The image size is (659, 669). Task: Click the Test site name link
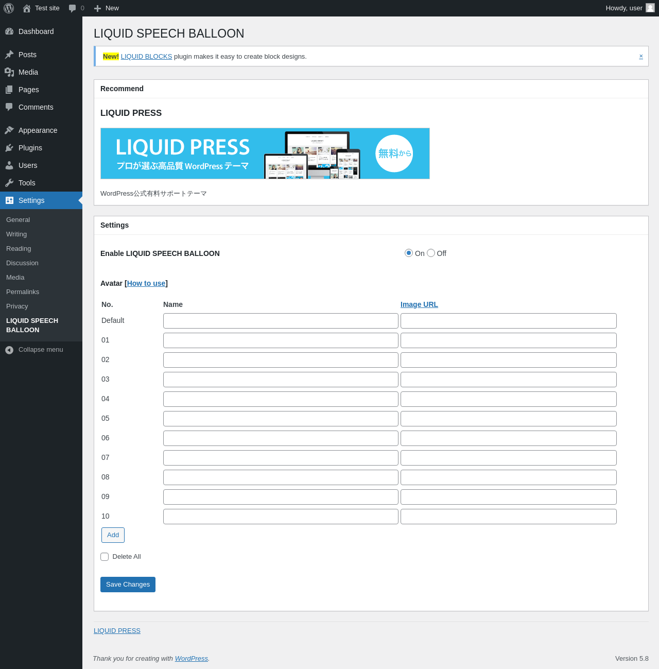[47, 8]
